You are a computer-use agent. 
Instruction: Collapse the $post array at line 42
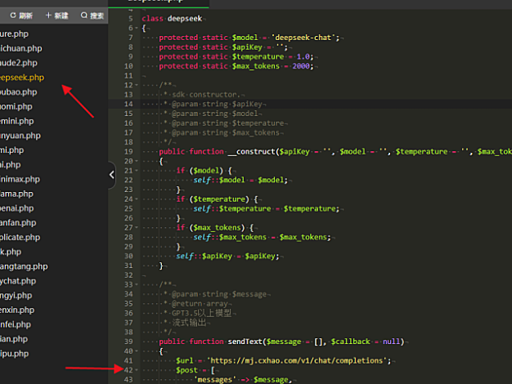137,370
